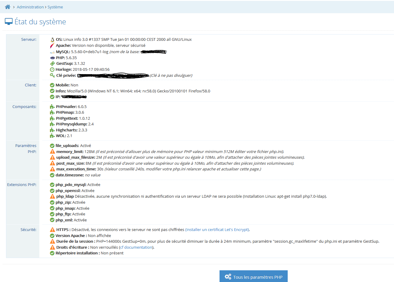Viewport: 394px width, 282px height.
Task: Click the green check icon beside Infos
Action: tap(52, 91)
